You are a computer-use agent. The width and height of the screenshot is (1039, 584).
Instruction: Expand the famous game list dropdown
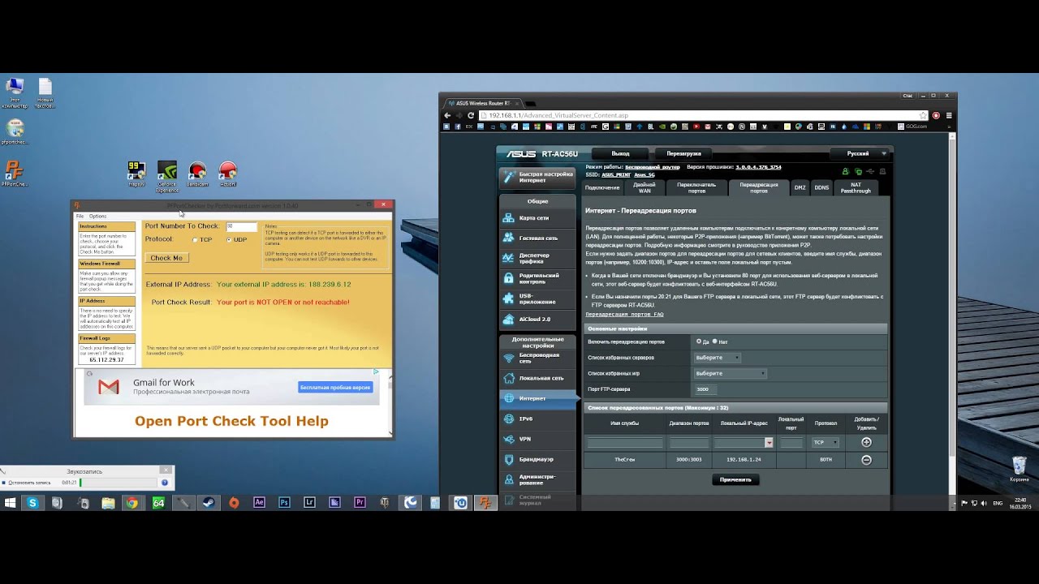730,373
